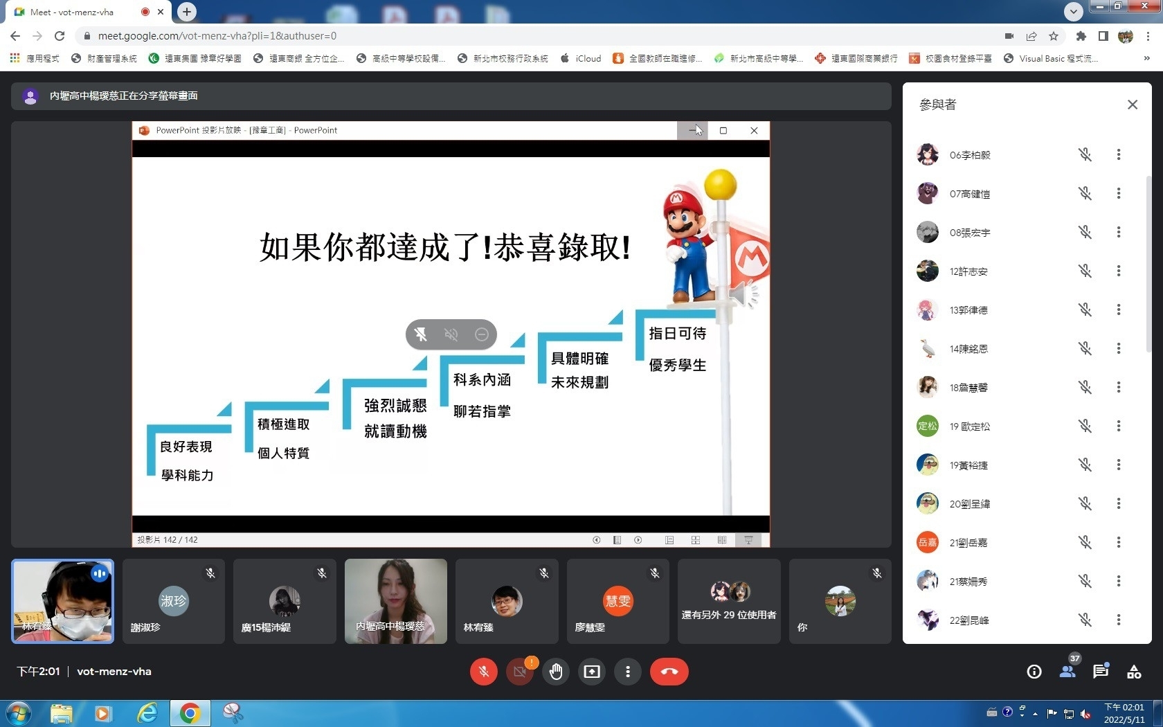The width and height of the screenshot is (1163, 727).
Task: Open more actions for 06李柏毅
Action: click(1119, 154)
